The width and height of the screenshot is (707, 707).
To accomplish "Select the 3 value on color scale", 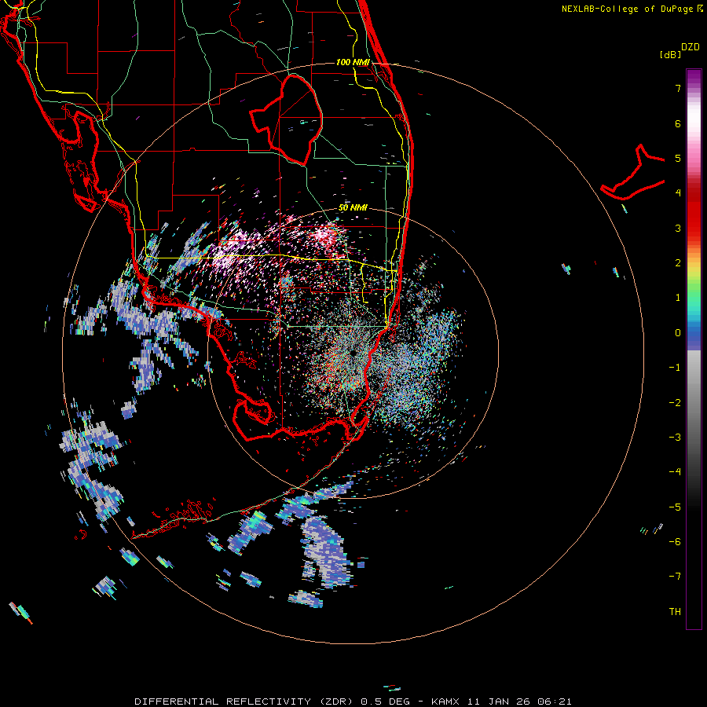I will tap(678, 228).
